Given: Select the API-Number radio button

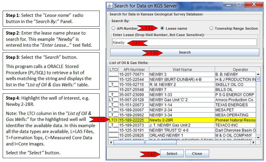Looking at the screenshot, I should 113,28.
